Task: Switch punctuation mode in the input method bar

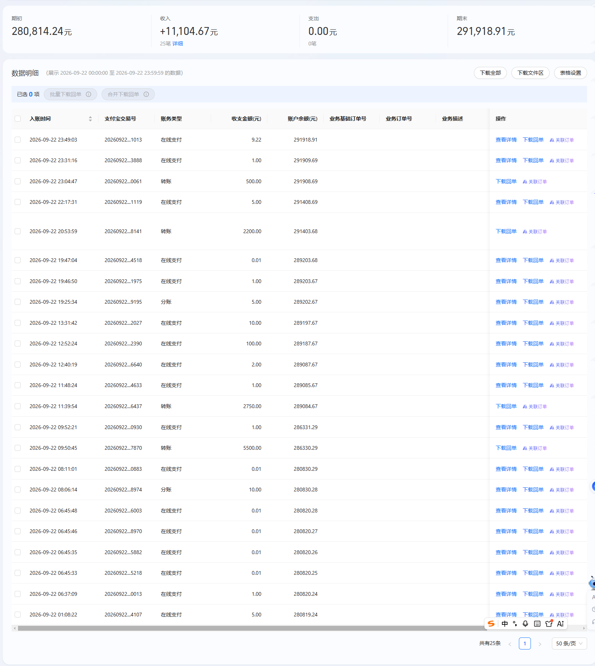Action: point(515,624)
